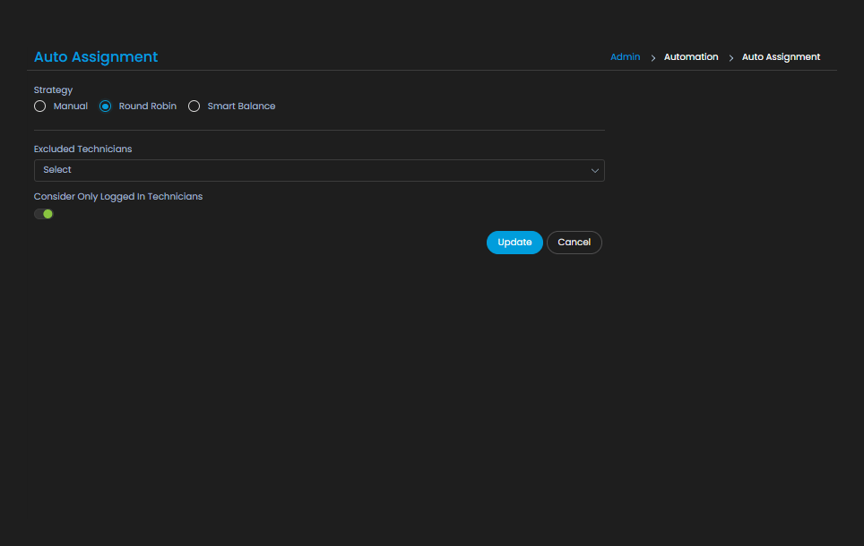
Task: Open the Excluded Technicians dropdown
Action: coord(319,171)
